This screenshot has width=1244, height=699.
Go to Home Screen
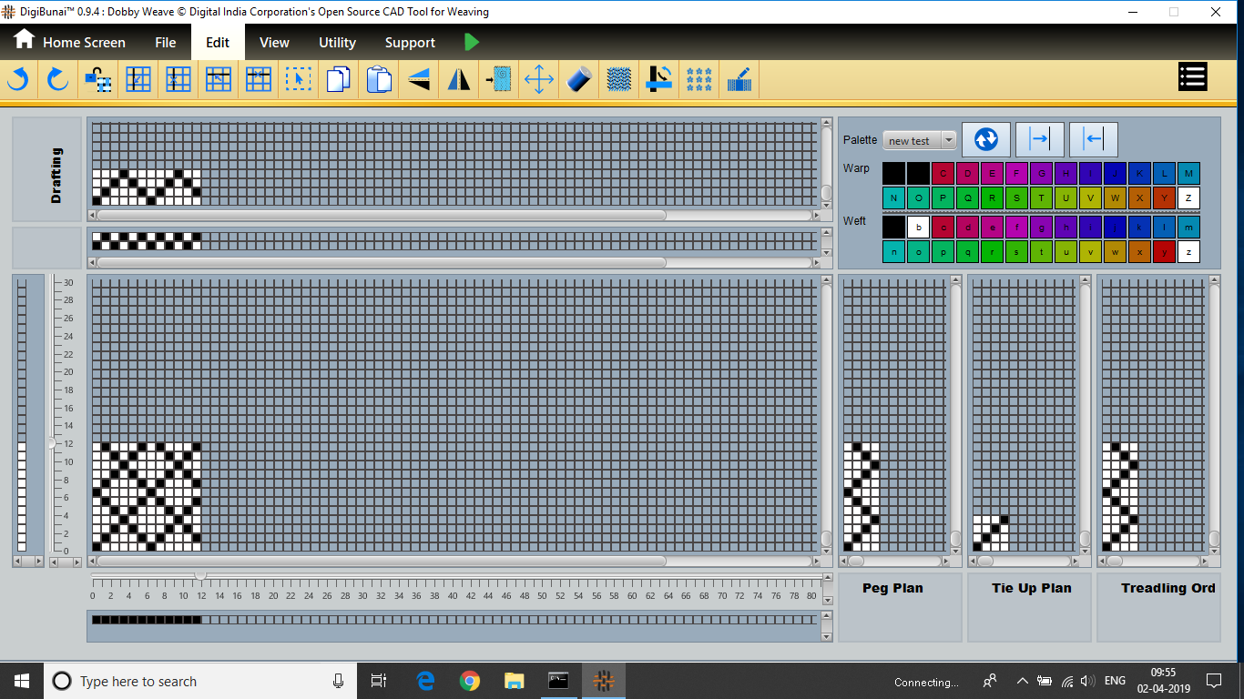pyautogui.click(x=69, y=42)
